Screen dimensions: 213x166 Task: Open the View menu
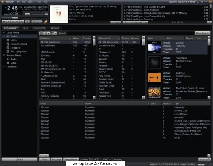(x=39, y=2)
